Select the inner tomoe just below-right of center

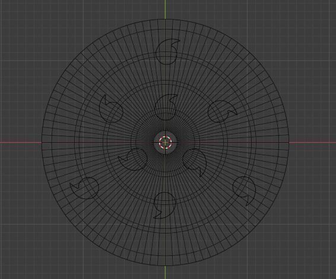point(195,162)
